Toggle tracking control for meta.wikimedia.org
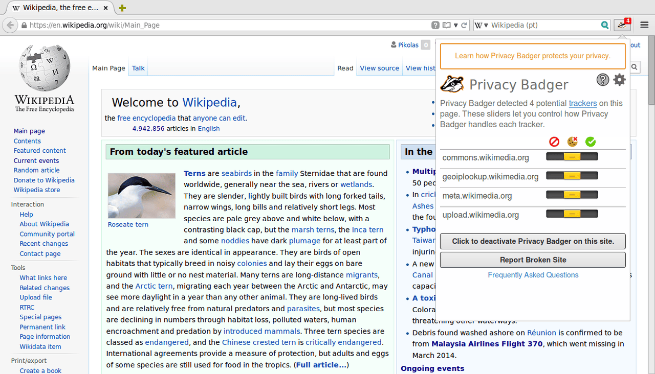 click(x=572, y=194)
